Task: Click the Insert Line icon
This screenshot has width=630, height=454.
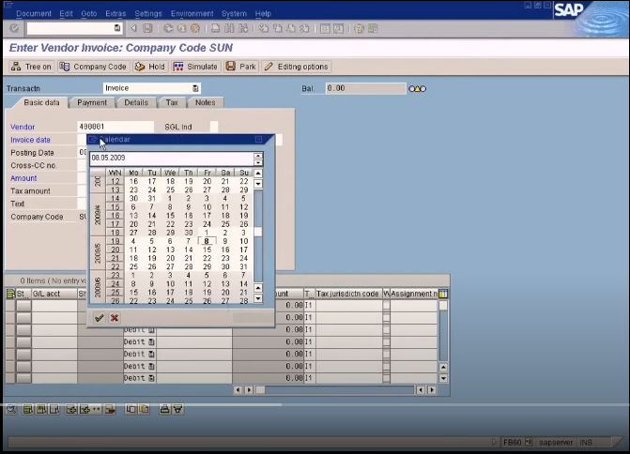Action: [x=71, y=409]
